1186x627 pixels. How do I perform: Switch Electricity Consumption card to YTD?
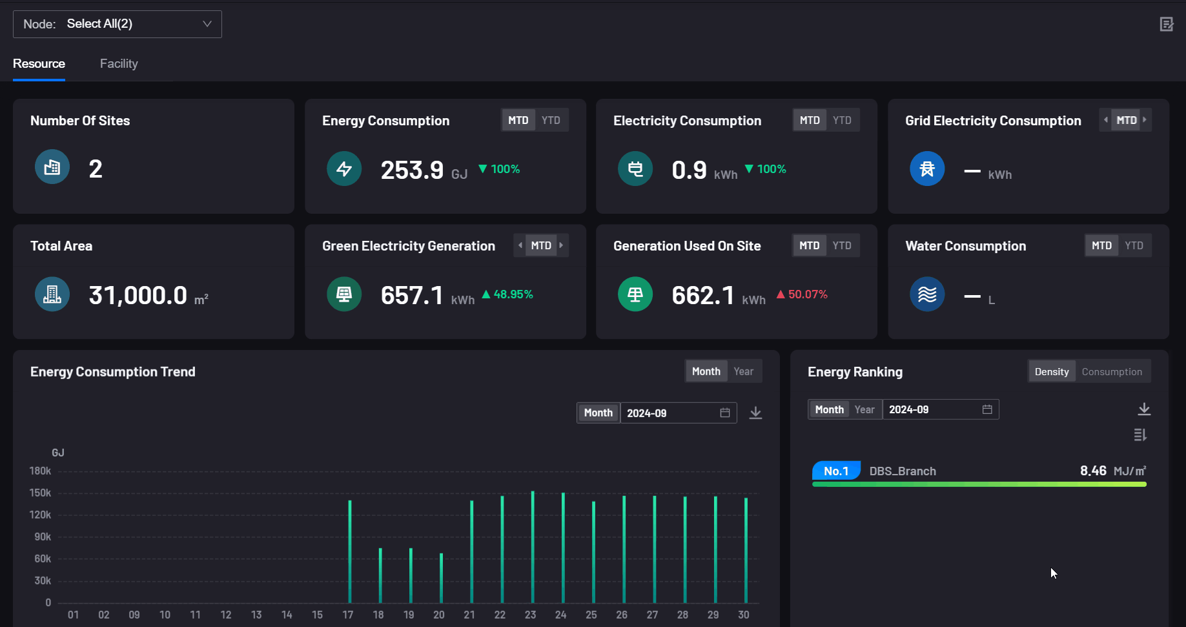[x=842, y=120]
